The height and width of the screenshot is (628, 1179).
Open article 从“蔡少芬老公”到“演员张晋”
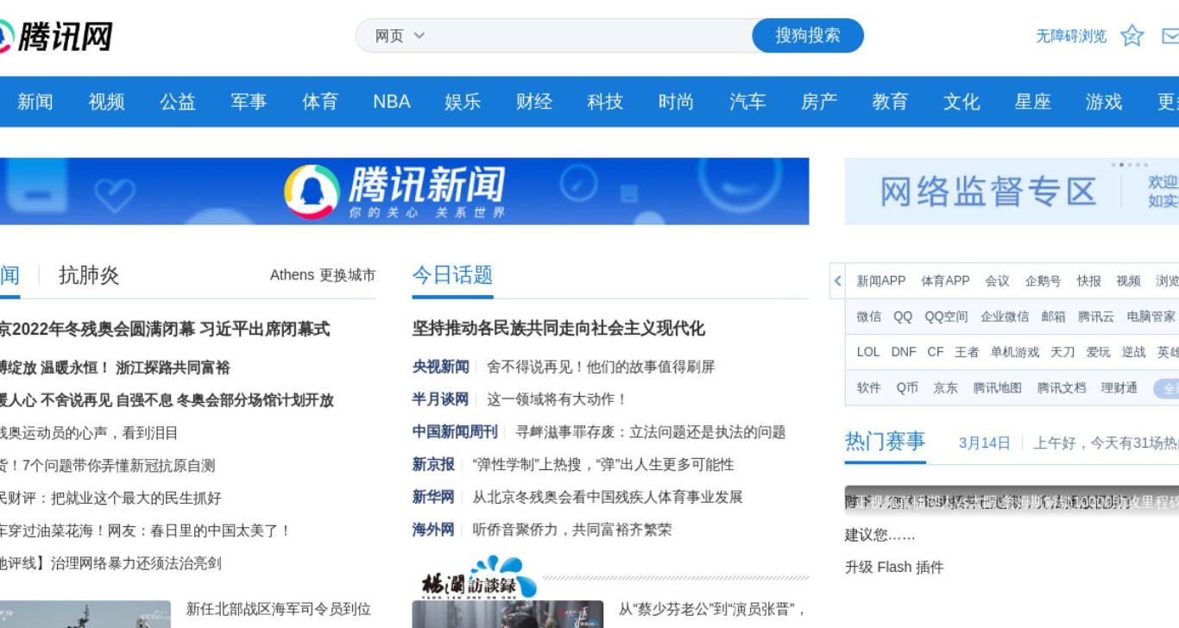(x=713, y=610)
